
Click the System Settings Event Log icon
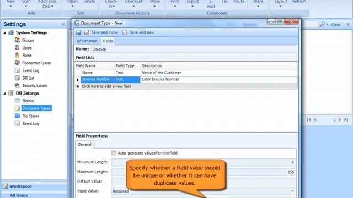17,70
